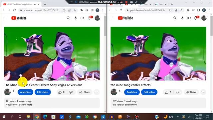Show hidden system tray icons
Viewport: 213px width, 120px height.
[x=178, y=117]
